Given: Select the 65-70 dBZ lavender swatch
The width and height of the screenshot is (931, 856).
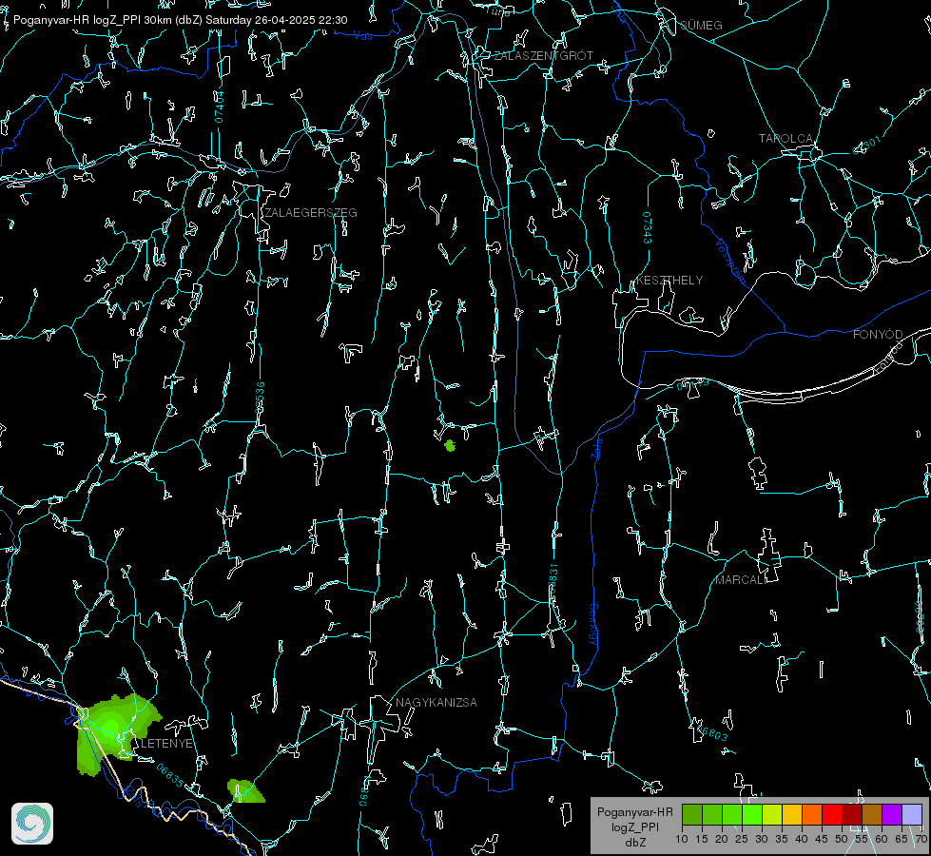Looking at the screenshot, I should (912, 814).
